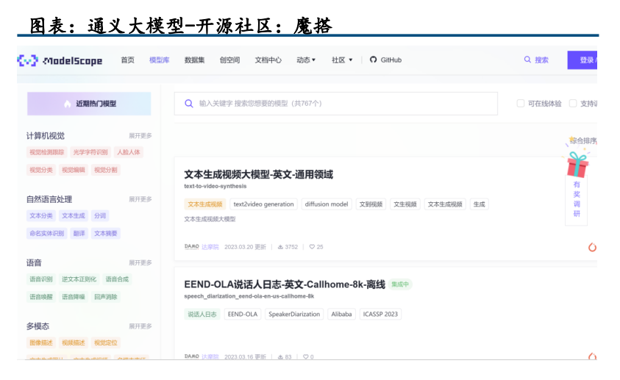Select the 语音合成 tag
620x380 pixels.
click(x=117, y=279)
